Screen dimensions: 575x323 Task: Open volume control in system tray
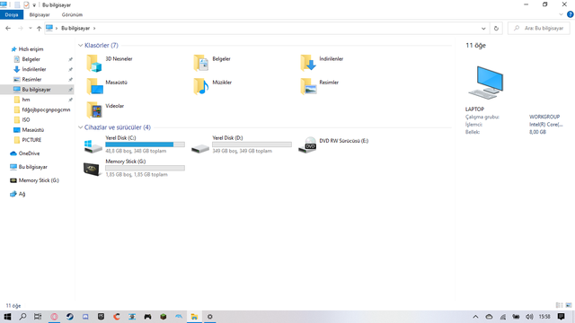click(x=529, y=317)
